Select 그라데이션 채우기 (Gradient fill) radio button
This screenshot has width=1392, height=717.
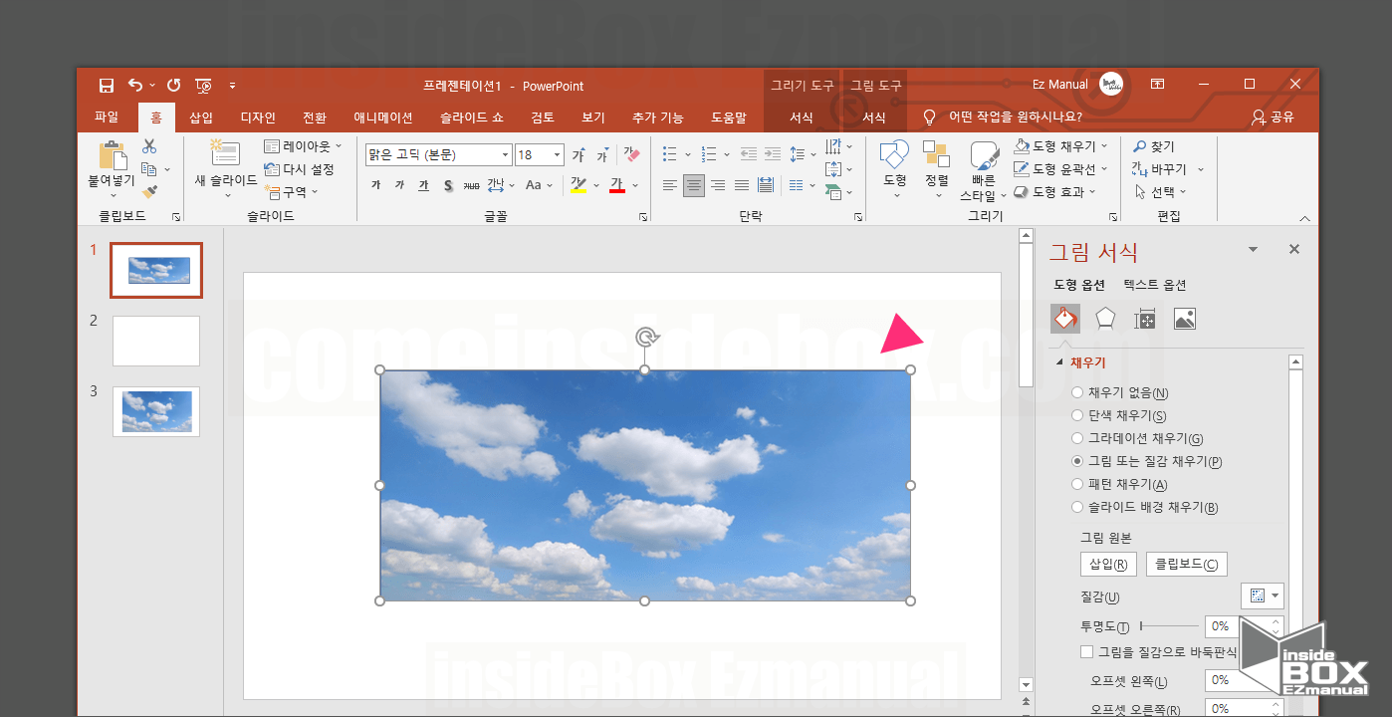[x=1077, y=438]
